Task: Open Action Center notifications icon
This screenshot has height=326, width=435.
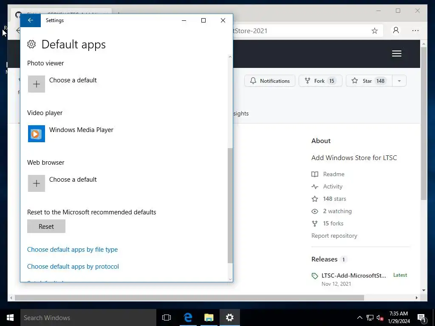Action: 422,318
